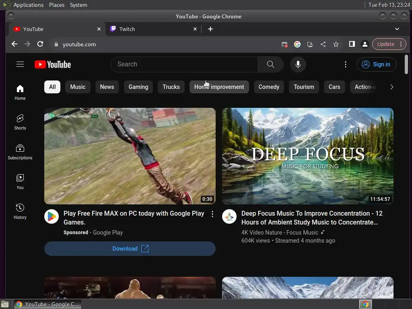Click the Google Play sponsor link
Image resolution: width=412 pixels, height=309 pixels.
coord(108,233)
